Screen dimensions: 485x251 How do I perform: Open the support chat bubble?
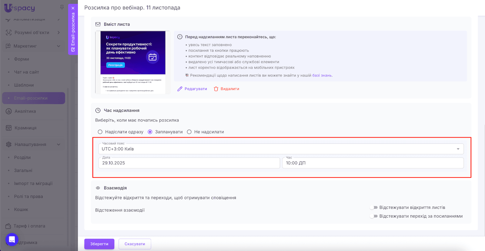click(12, 239)
